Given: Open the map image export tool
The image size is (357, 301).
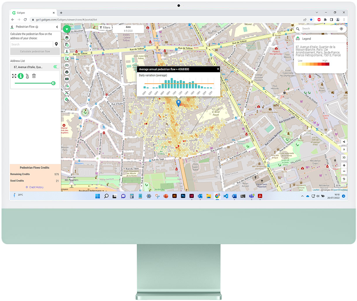Looking at the screenshot, I should pos(67,79).
